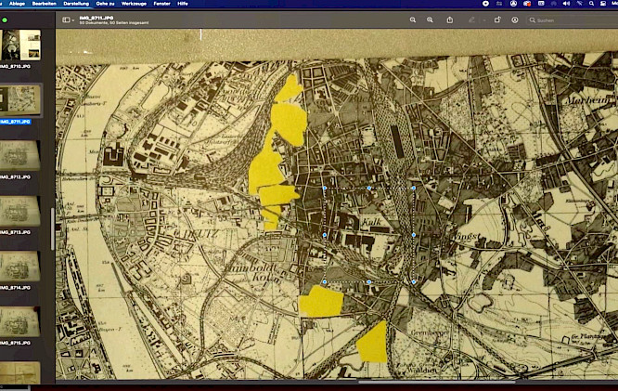The width and height of the screenshot is (618, 391).
Task: Open the Darstellung menu
Action: (x=76, y=4)
